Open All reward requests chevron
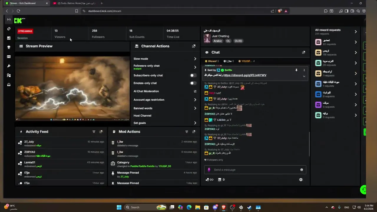The height and width of the screenshot is (212, 377). [x=355, y=32]
